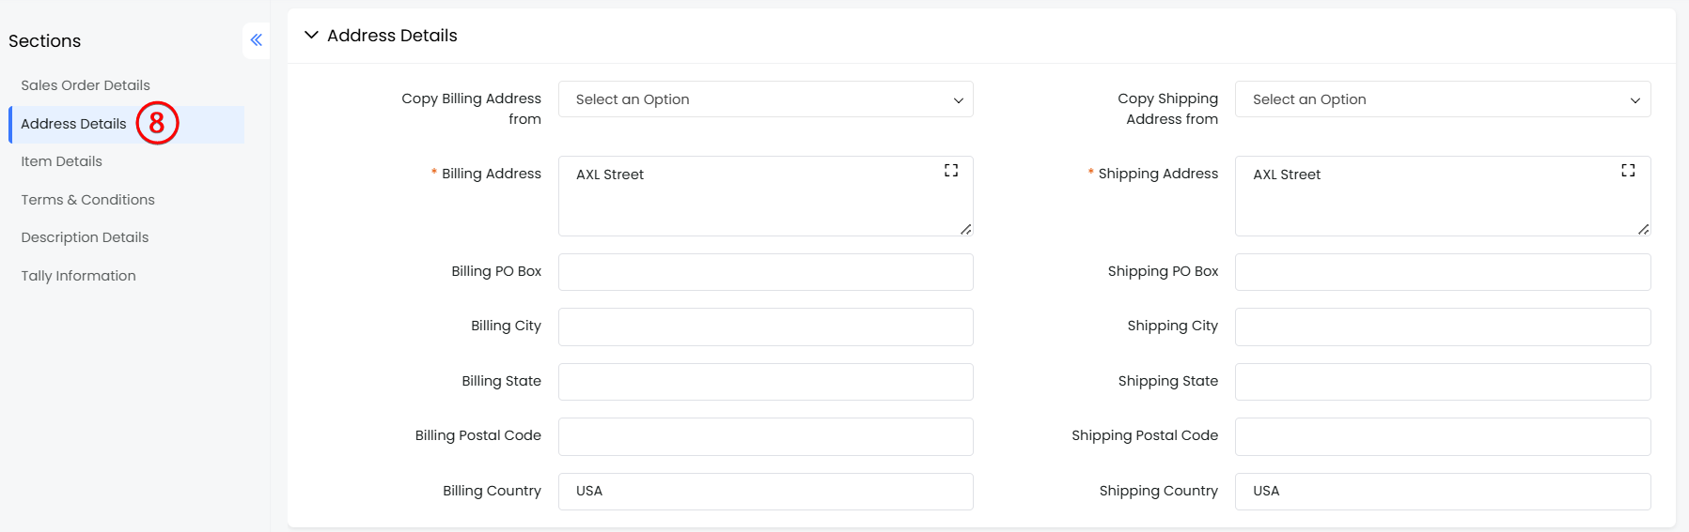
Task: Go to Tally Information section
Action: 79,276
